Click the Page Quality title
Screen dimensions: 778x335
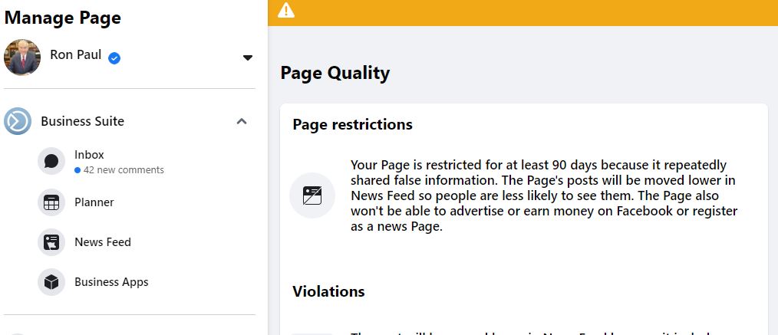335,74
